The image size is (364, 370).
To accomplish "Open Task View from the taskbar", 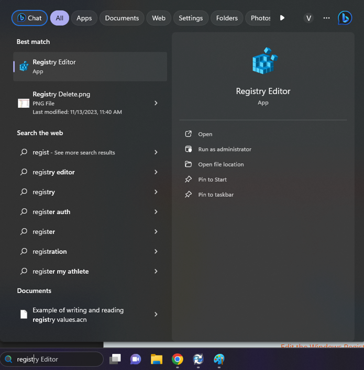I will tap(115, 359).
